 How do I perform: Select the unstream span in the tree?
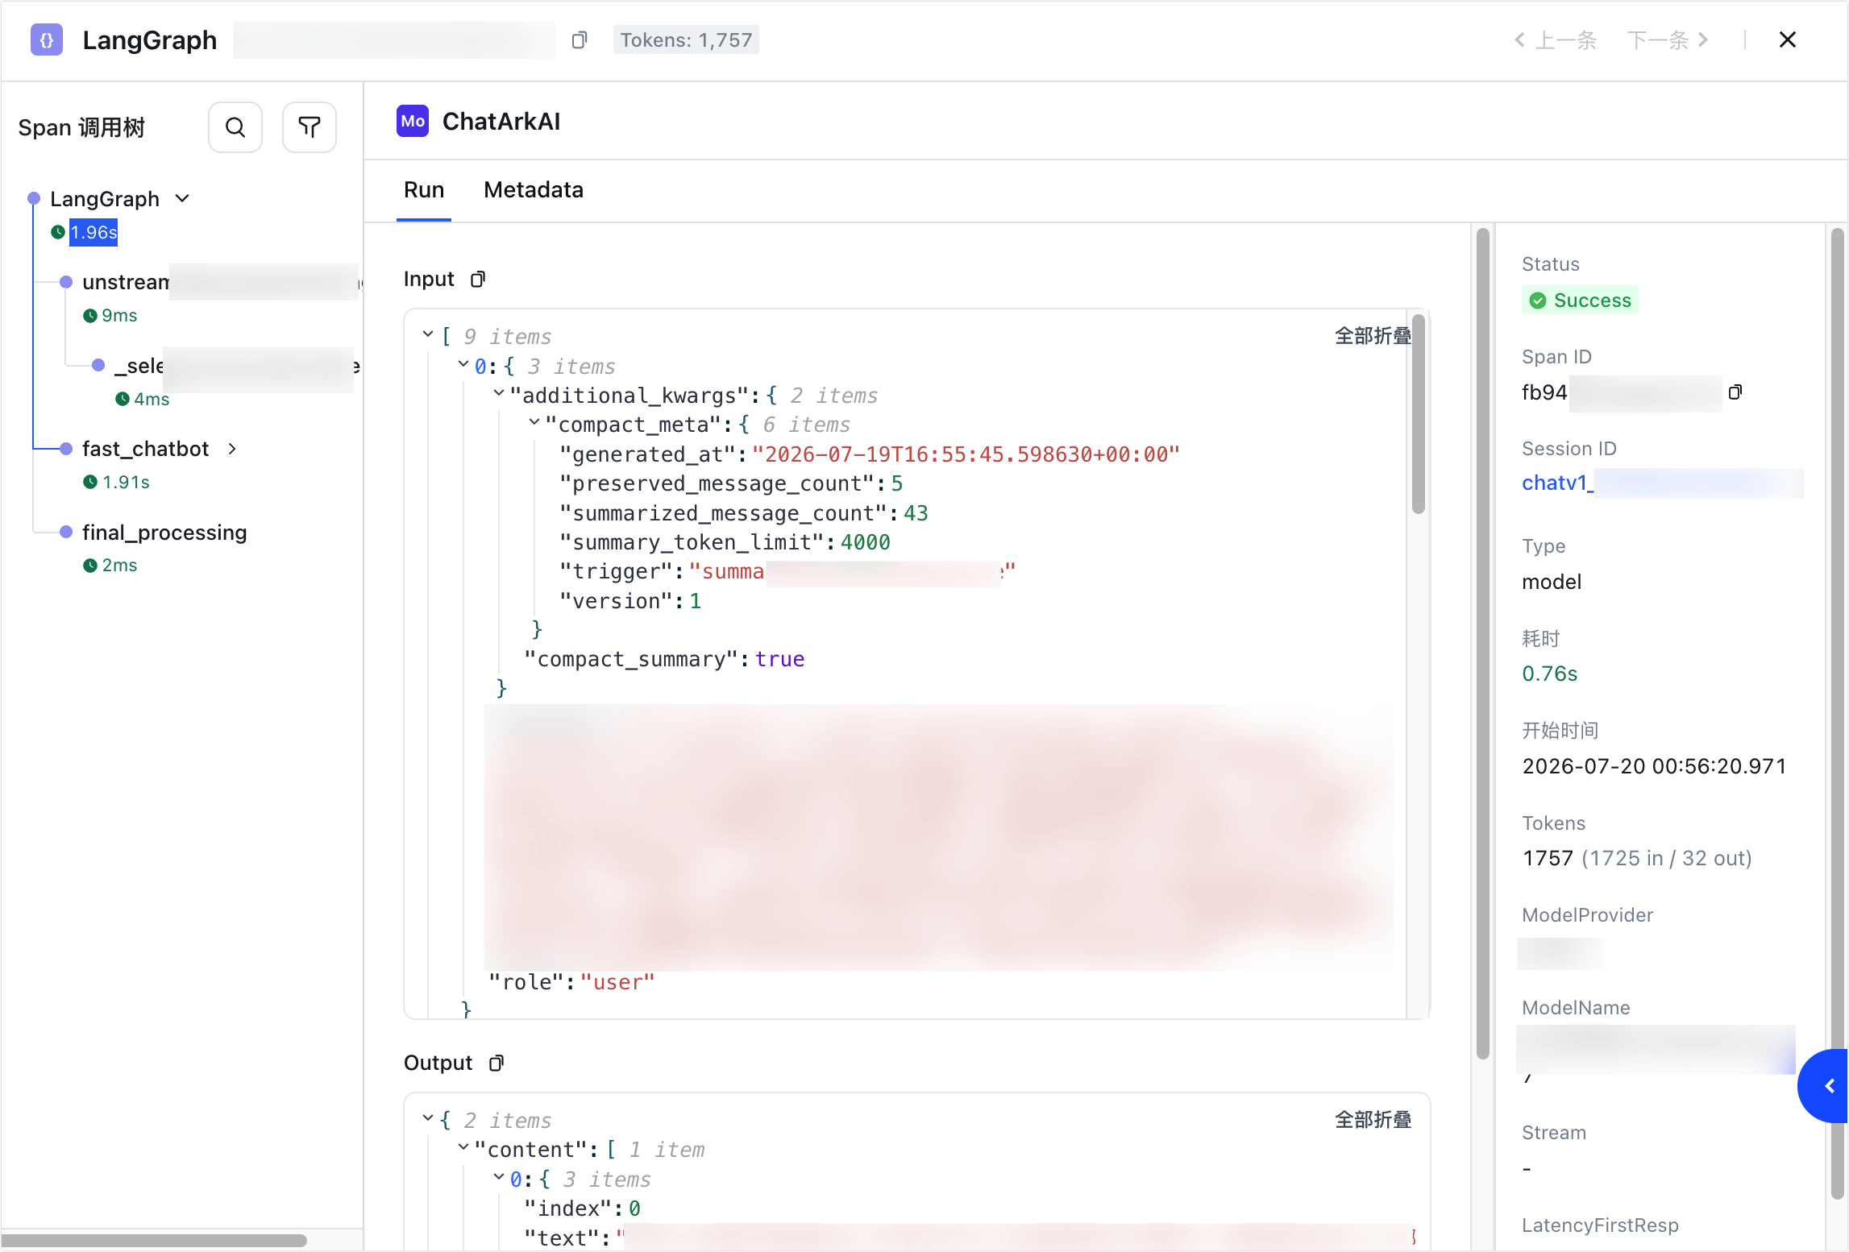126,282
